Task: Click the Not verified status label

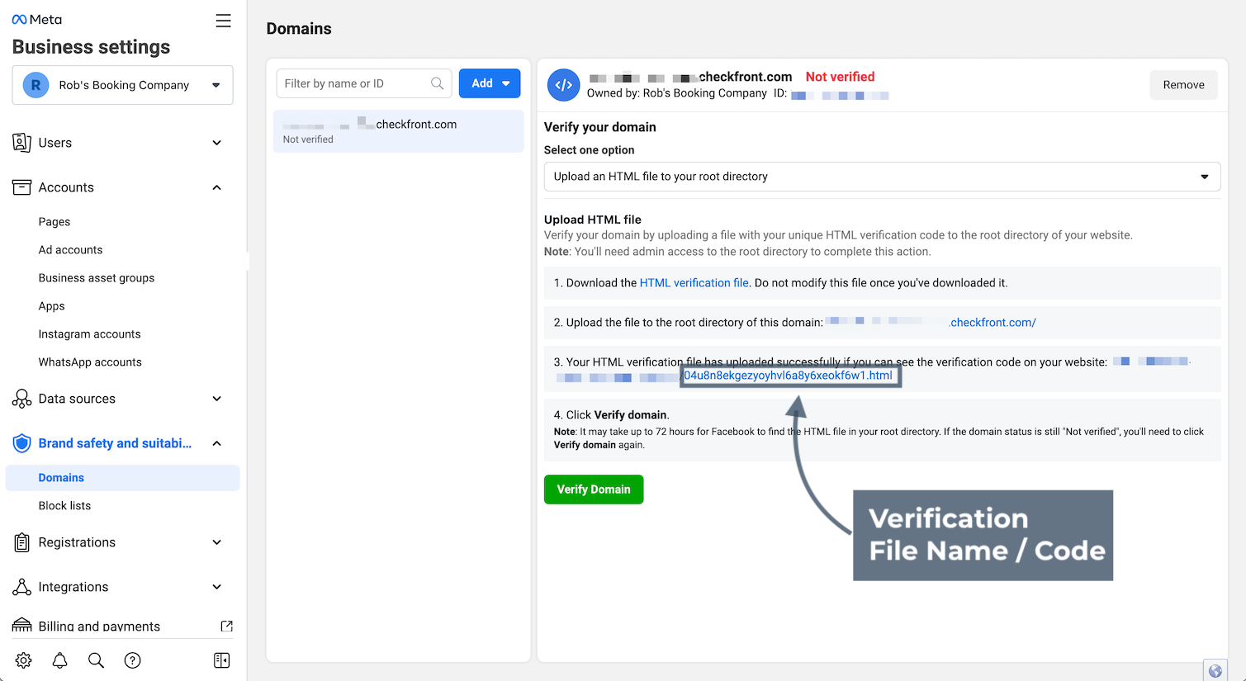Action: [x=840, y=77]
